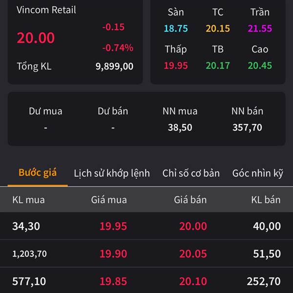Click ask price 20.05
The height and width of the screenshot is (293, 293).
[x=193, y=254]
